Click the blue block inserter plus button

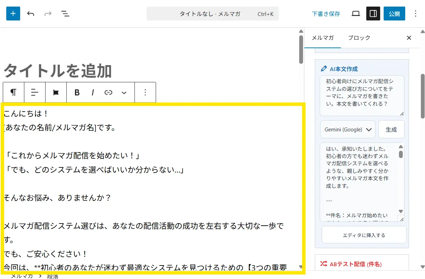(13, 14)
